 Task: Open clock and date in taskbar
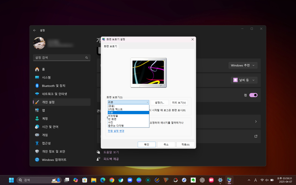pyautogui.click(x=284, y=180)
